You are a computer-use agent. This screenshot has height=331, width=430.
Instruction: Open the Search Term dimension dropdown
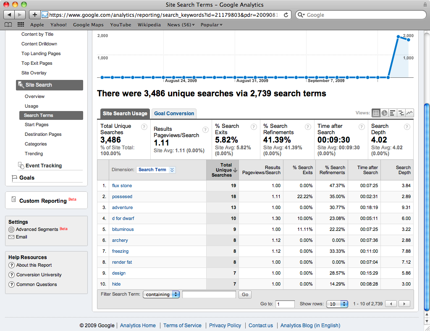tap(156, 170)
